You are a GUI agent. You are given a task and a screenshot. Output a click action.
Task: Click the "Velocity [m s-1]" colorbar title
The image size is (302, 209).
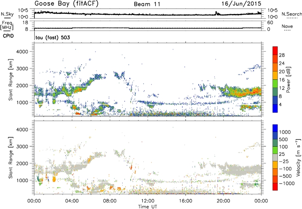(299, 158)
